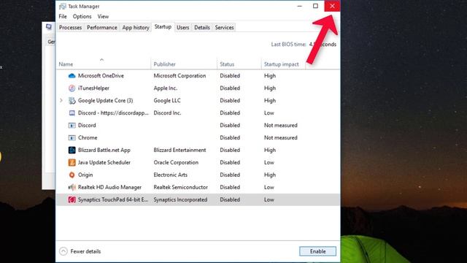Click the Microsoft Corporation publisher cell
The image size is (467, 263).
coord(180,76)
